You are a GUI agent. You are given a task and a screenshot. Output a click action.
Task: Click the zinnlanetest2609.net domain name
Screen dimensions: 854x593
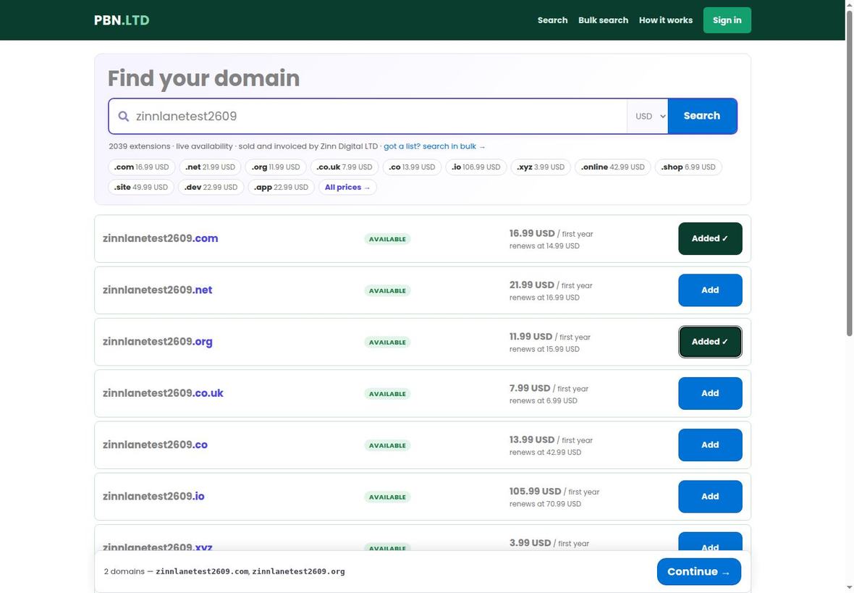[157, 290]
